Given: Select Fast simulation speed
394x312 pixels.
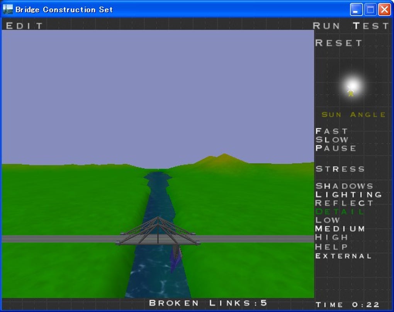Looking at the screenshot, I should (x=329, y=131).
